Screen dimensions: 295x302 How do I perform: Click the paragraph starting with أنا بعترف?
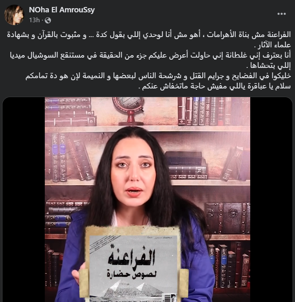pyautogui.click(x=150, y=60)
